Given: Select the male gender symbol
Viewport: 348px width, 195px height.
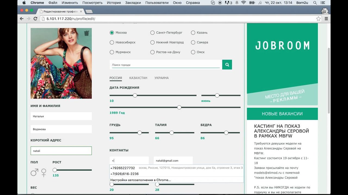Looking at the screenshot, I should click(x=34, y=172).
